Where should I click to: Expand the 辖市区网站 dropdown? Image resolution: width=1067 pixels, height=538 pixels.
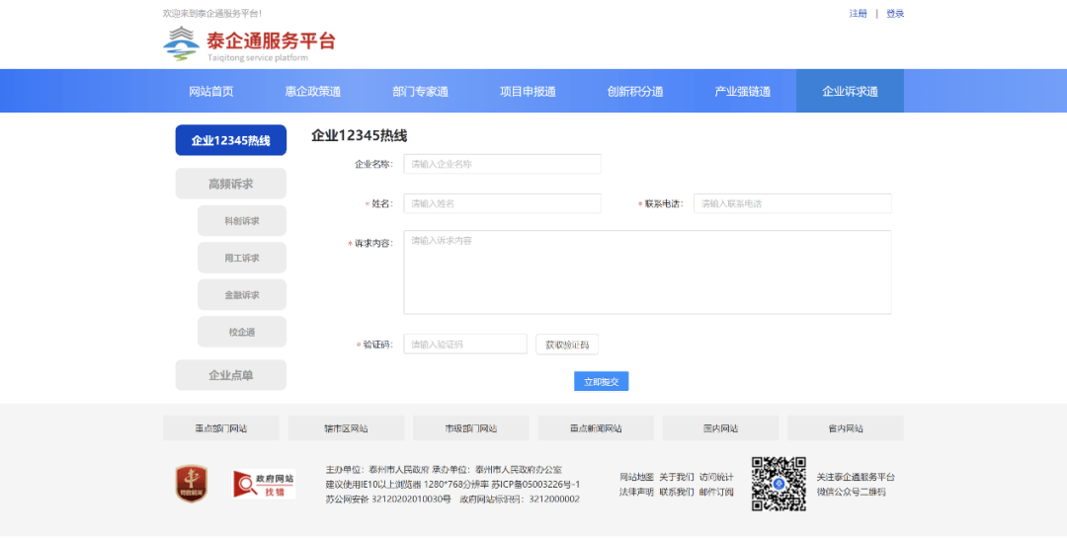[346, 428]
